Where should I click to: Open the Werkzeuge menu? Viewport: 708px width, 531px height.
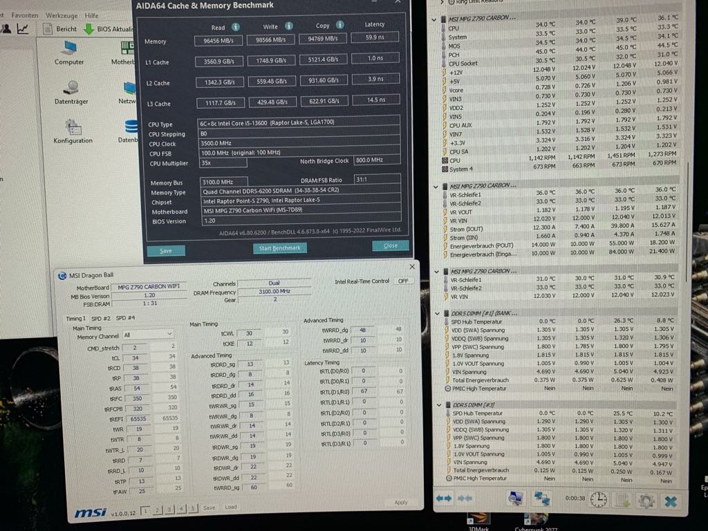click(x=62, y=15)
